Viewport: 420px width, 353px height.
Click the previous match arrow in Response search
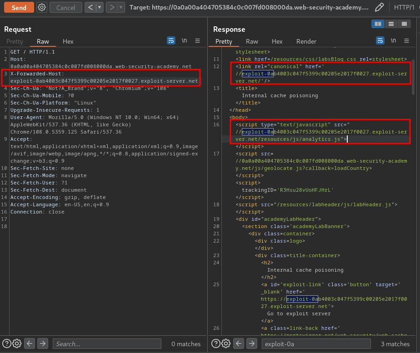tap(238, 343)
